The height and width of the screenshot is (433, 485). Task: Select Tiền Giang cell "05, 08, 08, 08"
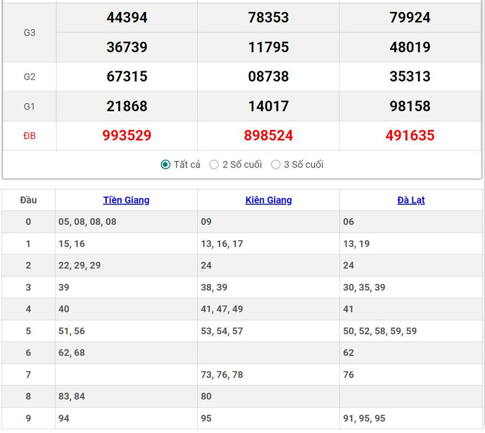tap(87, 222)
